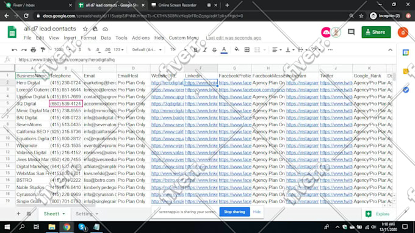Image resolution: width=415 pixels, height=233 pixels.
Task: Open the All sheets list icon
Action: (29, 213)
